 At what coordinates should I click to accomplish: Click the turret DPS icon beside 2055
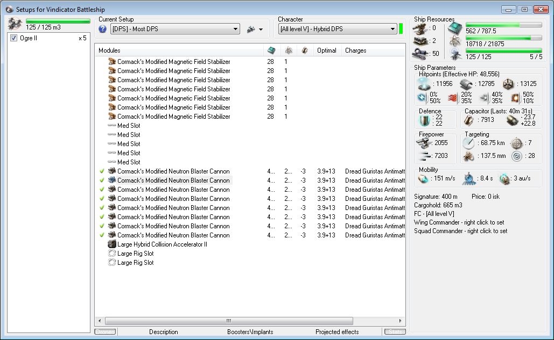click(x=424, y=143)
